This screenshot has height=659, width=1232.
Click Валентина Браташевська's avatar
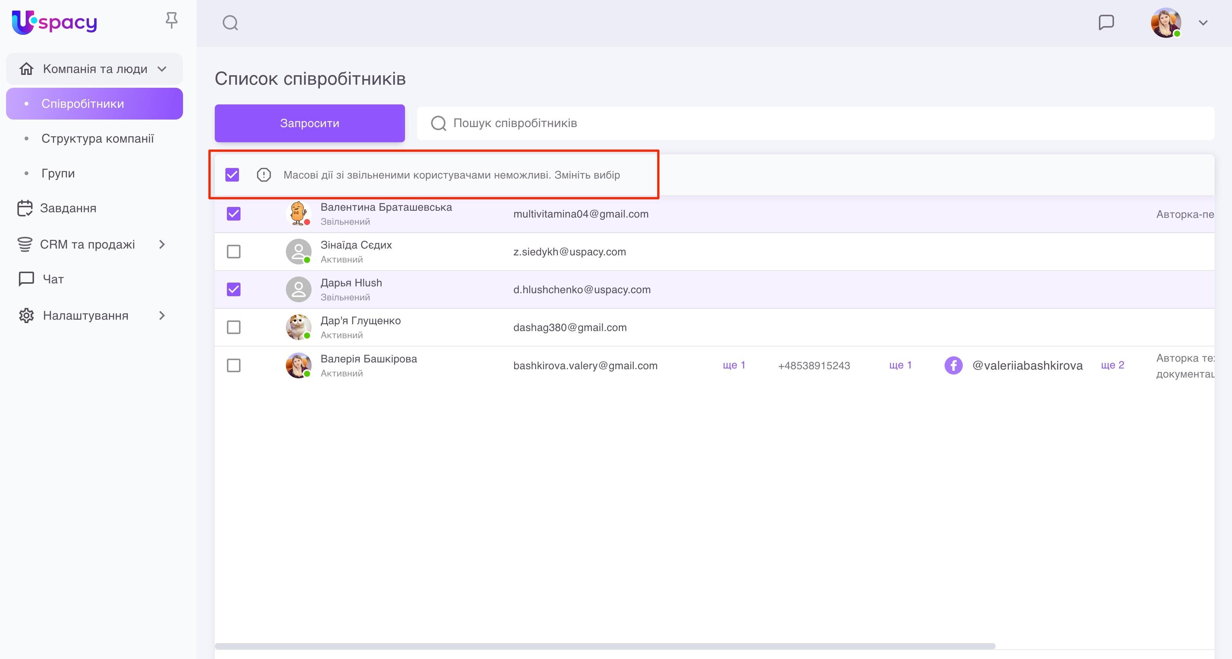point(298,214)
